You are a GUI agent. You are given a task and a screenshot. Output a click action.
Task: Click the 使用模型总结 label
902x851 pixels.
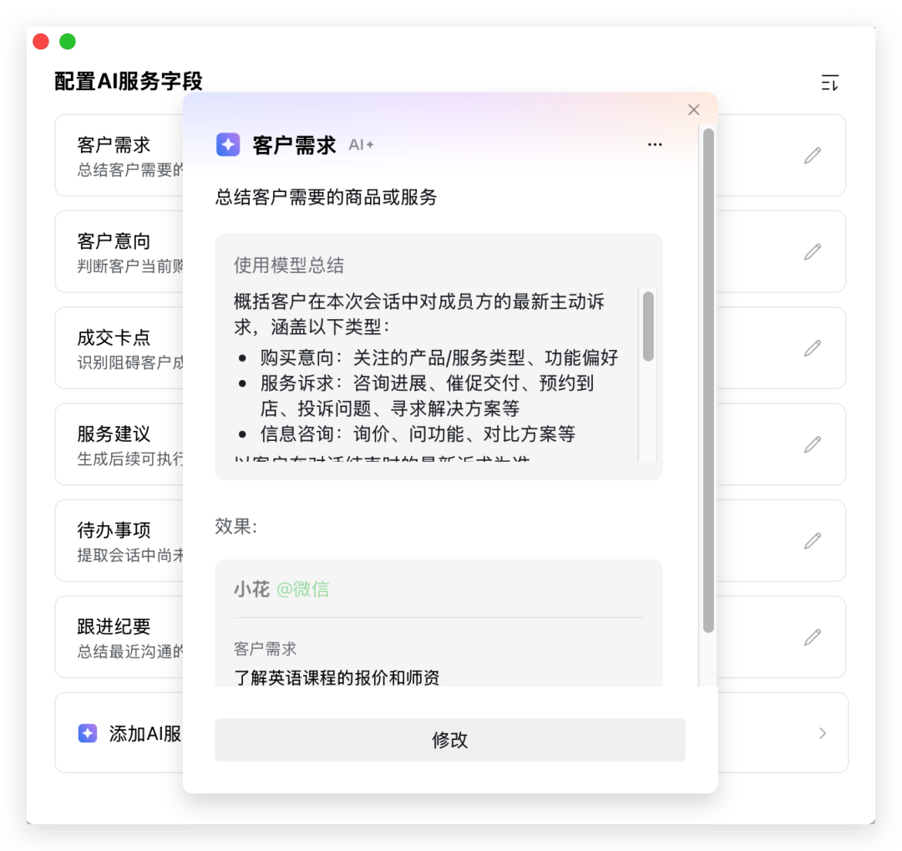click(289, 266)
